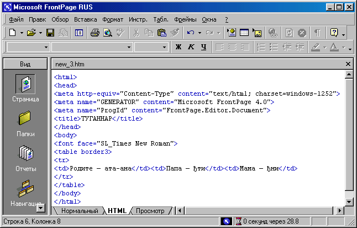This screenshot has height=228, width=357.
Task: Click the Open file folder icon
Action: coord(32,33)
